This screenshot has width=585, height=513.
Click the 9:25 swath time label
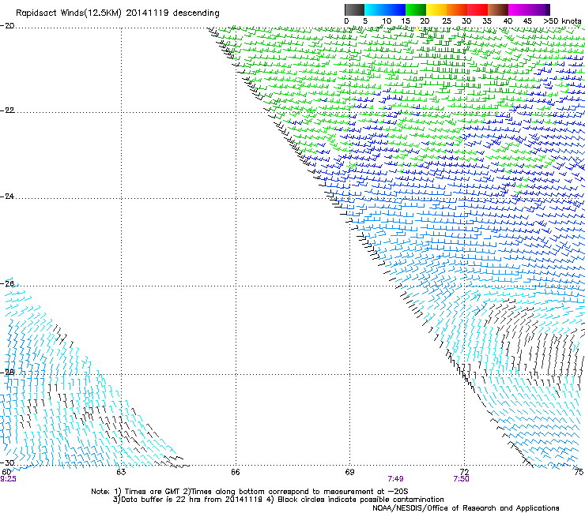click(x=8, y=479)
